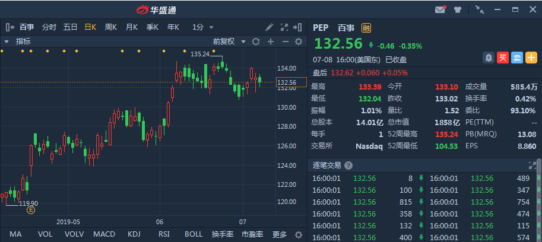This screenshot has height=242, width=542.
Task: Click the PEP ticker symbol header
Action: pos(321,28)
